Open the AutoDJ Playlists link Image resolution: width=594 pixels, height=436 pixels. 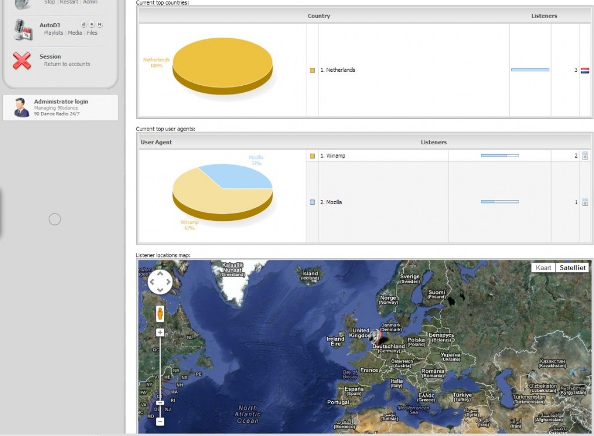pyautogui.click(x=53, y=33)
